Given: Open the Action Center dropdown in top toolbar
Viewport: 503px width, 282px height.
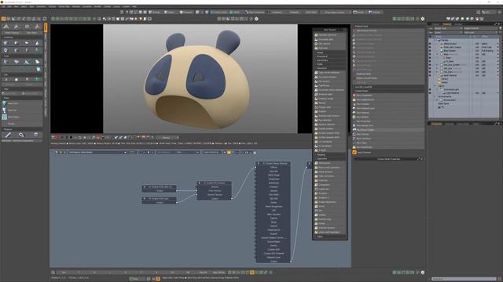Looking at the screenshot, I should (220, 13).
